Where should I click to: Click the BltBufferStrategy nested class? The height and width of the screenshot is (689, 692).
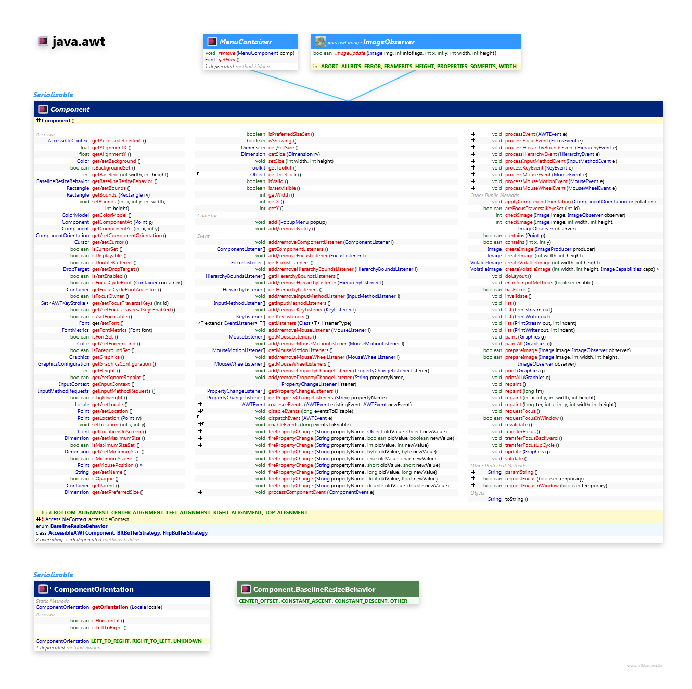[138, 533]
